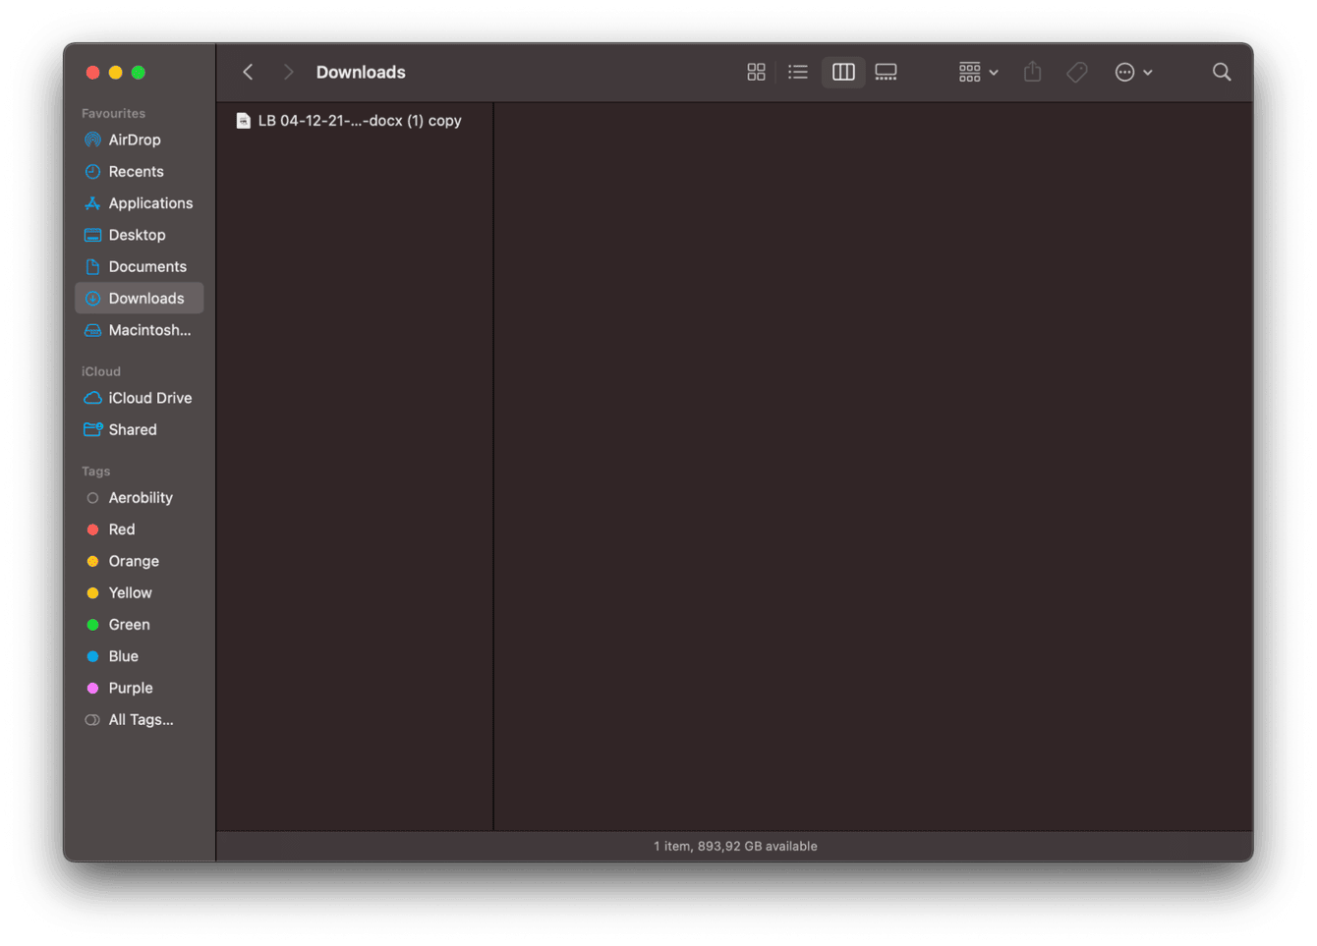This screenshot has height=946, width=1317.
Task: Open the Group By dropdown
Action: click(x=978, y=72)
